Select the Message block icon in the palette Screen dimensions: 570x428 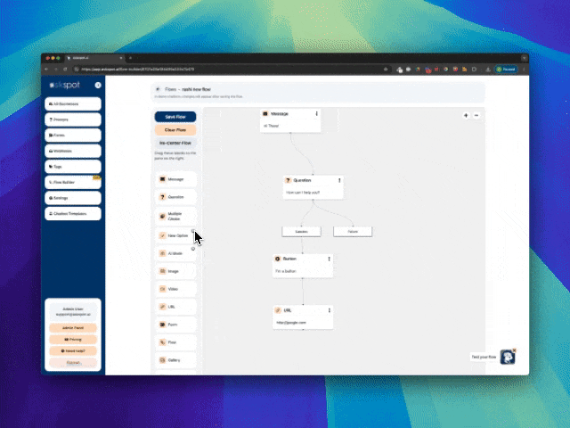(x=162, y=179)
